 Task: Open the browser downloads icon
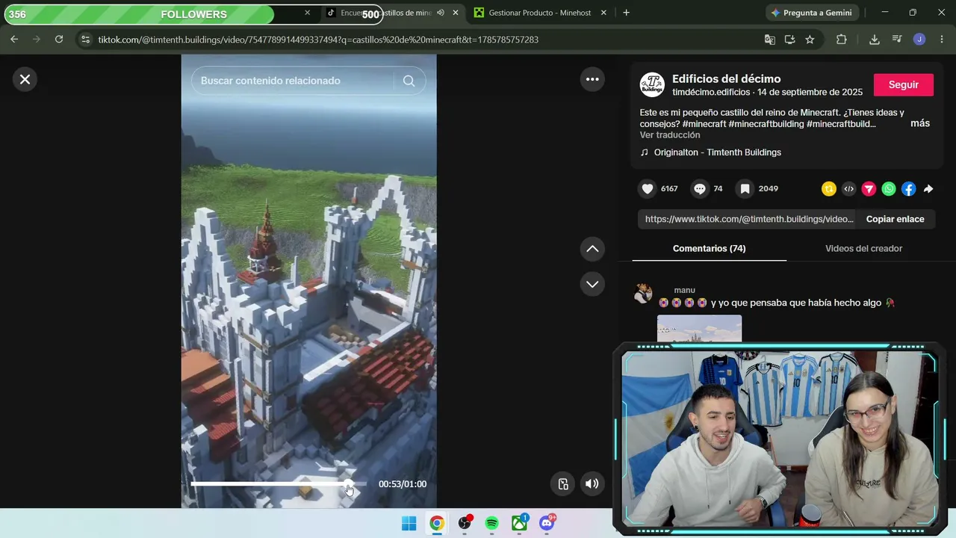pyautogui.click(x=875, y=40)
